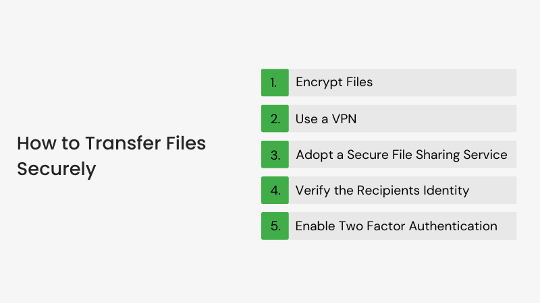Click the green number 2 box
This screenshot has width=540, height=303.
pyautogui.click(x=275, y=119)
